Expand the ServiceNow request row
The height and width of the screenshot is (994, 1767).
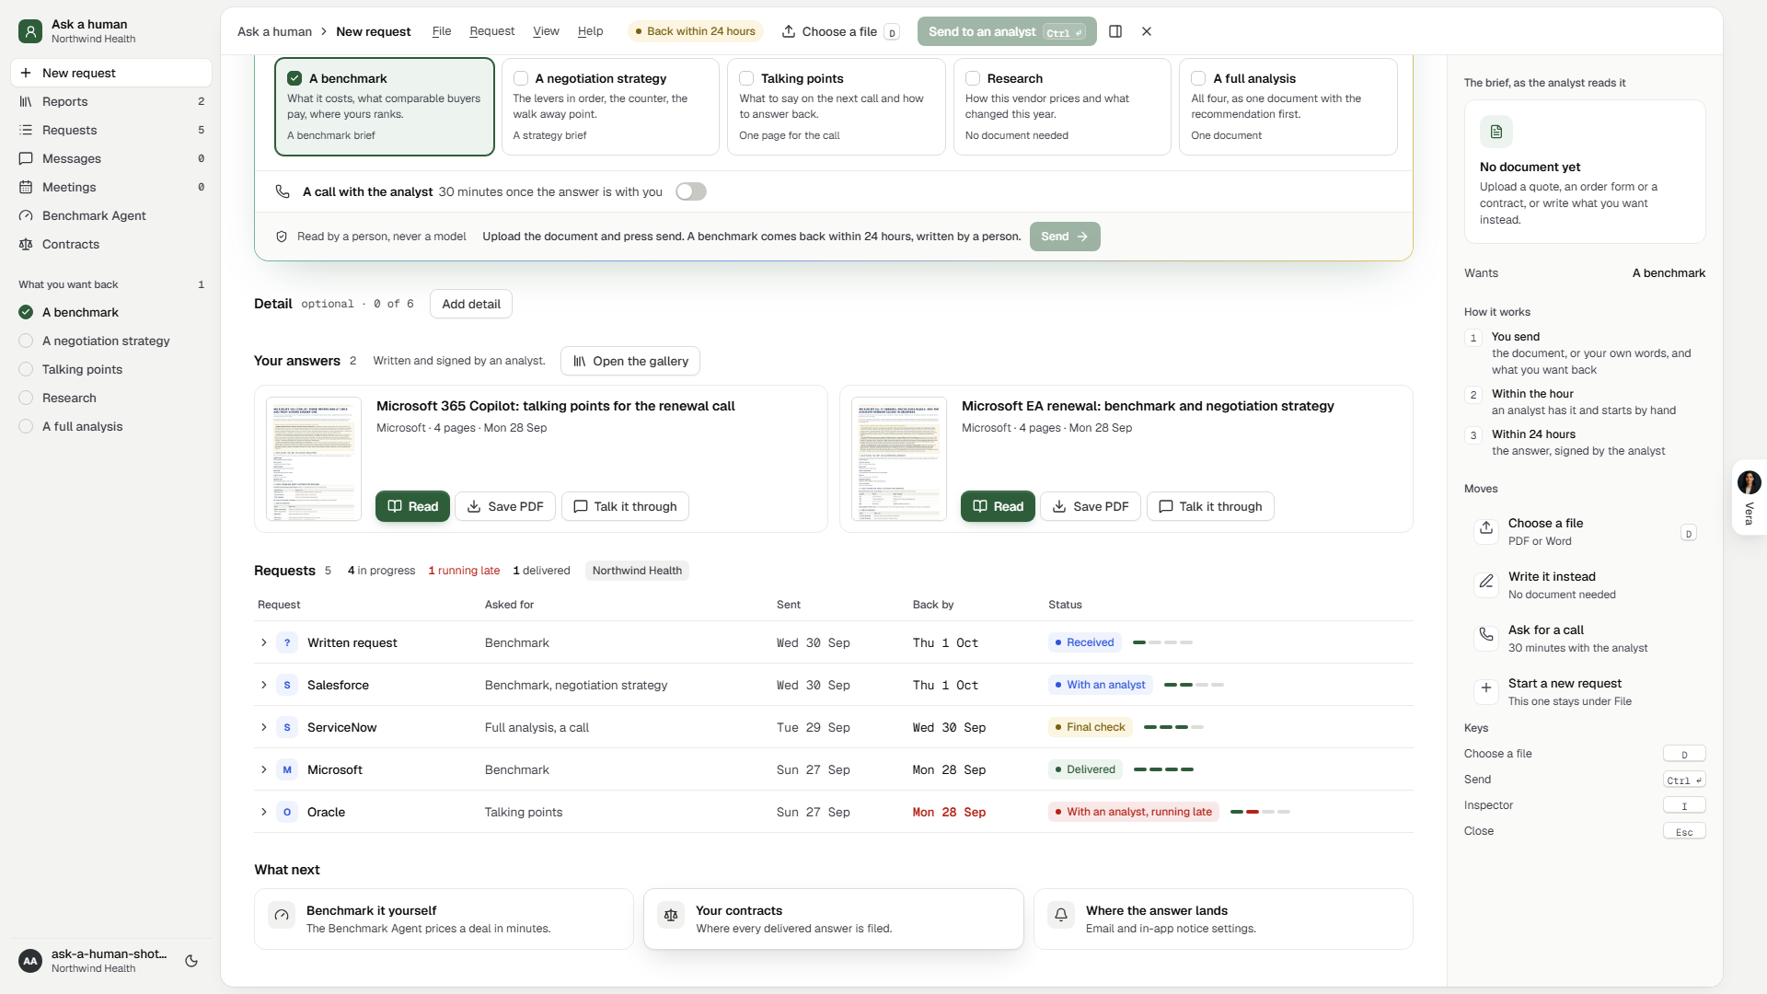[x=263, y=727]
